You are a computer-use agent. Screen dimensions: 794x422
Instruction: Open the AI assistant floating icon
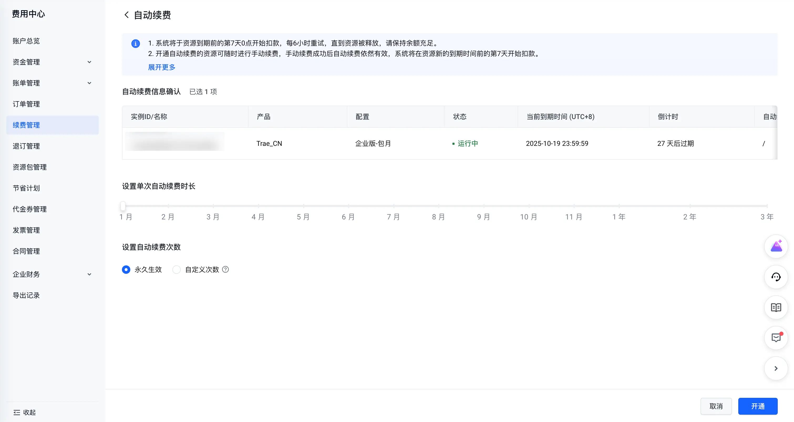(x=776, y=246)
